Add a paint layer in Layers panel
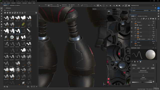The width and height of the screenshot is (160, 90). click(146, 19)
